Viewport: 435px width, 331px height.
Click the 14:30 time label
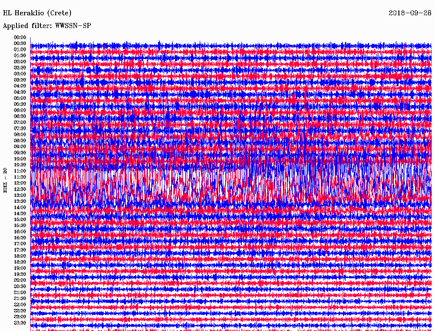(20, 213)
